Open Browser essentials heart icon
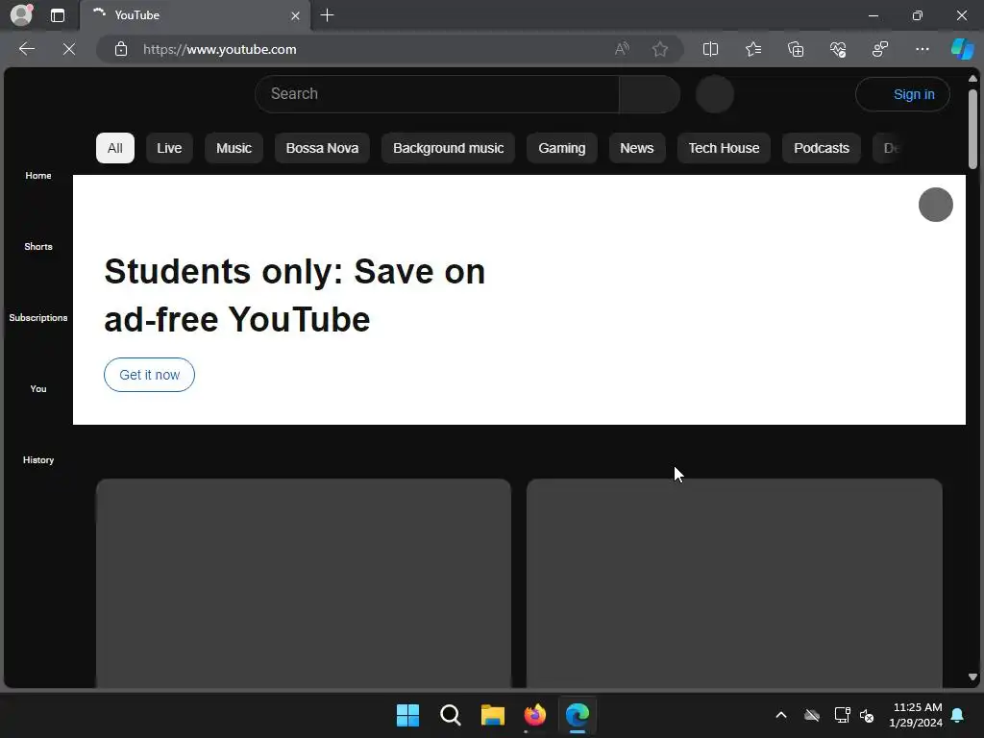The height and width of the screenshot is (738, 984). 838,49
